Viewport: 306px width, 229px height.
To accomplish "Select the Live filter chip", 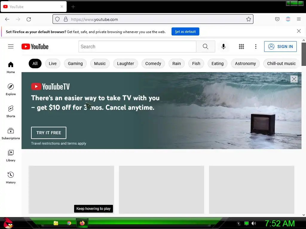I will pos(53,64).
